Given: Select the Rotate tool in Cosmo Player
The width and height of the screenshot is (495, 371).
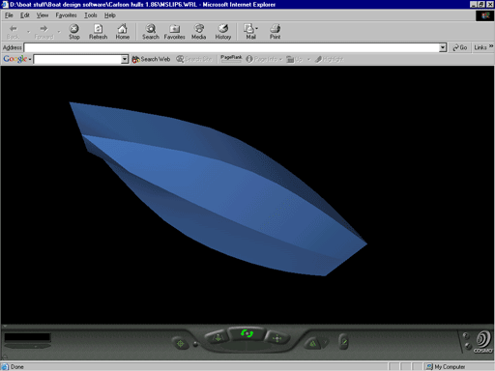Looking at the screenshot, I should coord(247,334).
